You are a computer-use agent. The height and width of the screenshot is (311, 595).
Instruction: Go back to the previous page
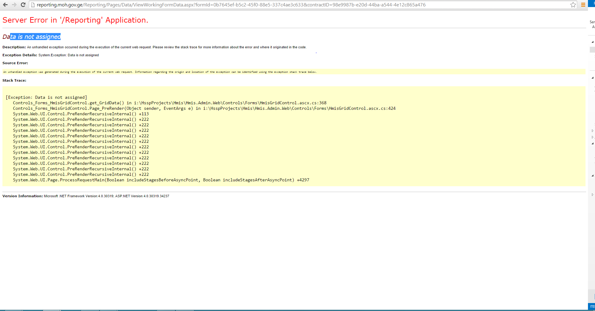pyautogui.click(x=5, y=5)
